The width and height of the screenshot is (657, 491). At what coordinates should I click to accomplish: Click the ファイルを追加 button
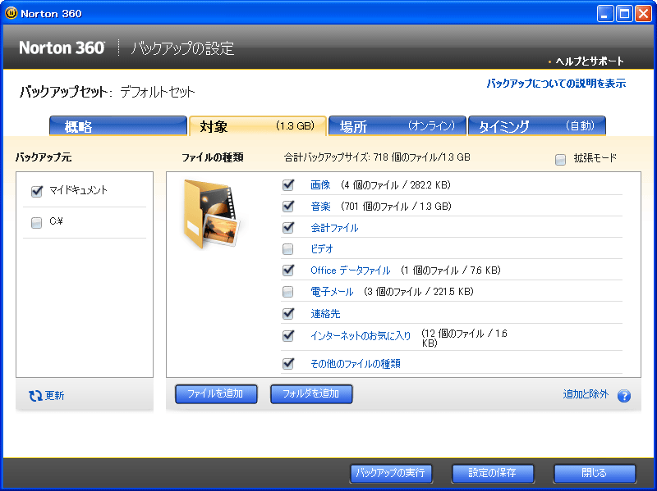pos(216,394)
